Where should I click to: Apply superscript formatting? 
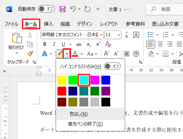click(98, 44)
